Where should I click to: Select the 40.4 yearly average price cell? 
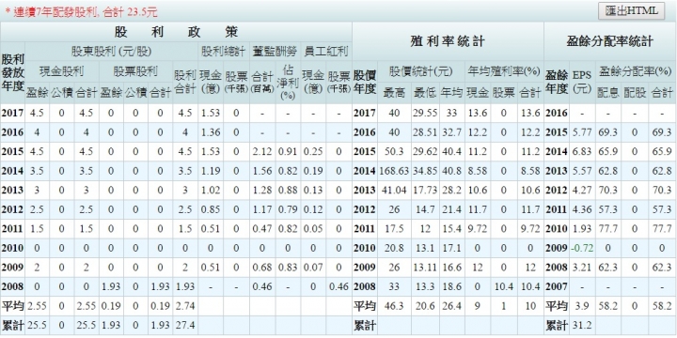tap(451, 152)
